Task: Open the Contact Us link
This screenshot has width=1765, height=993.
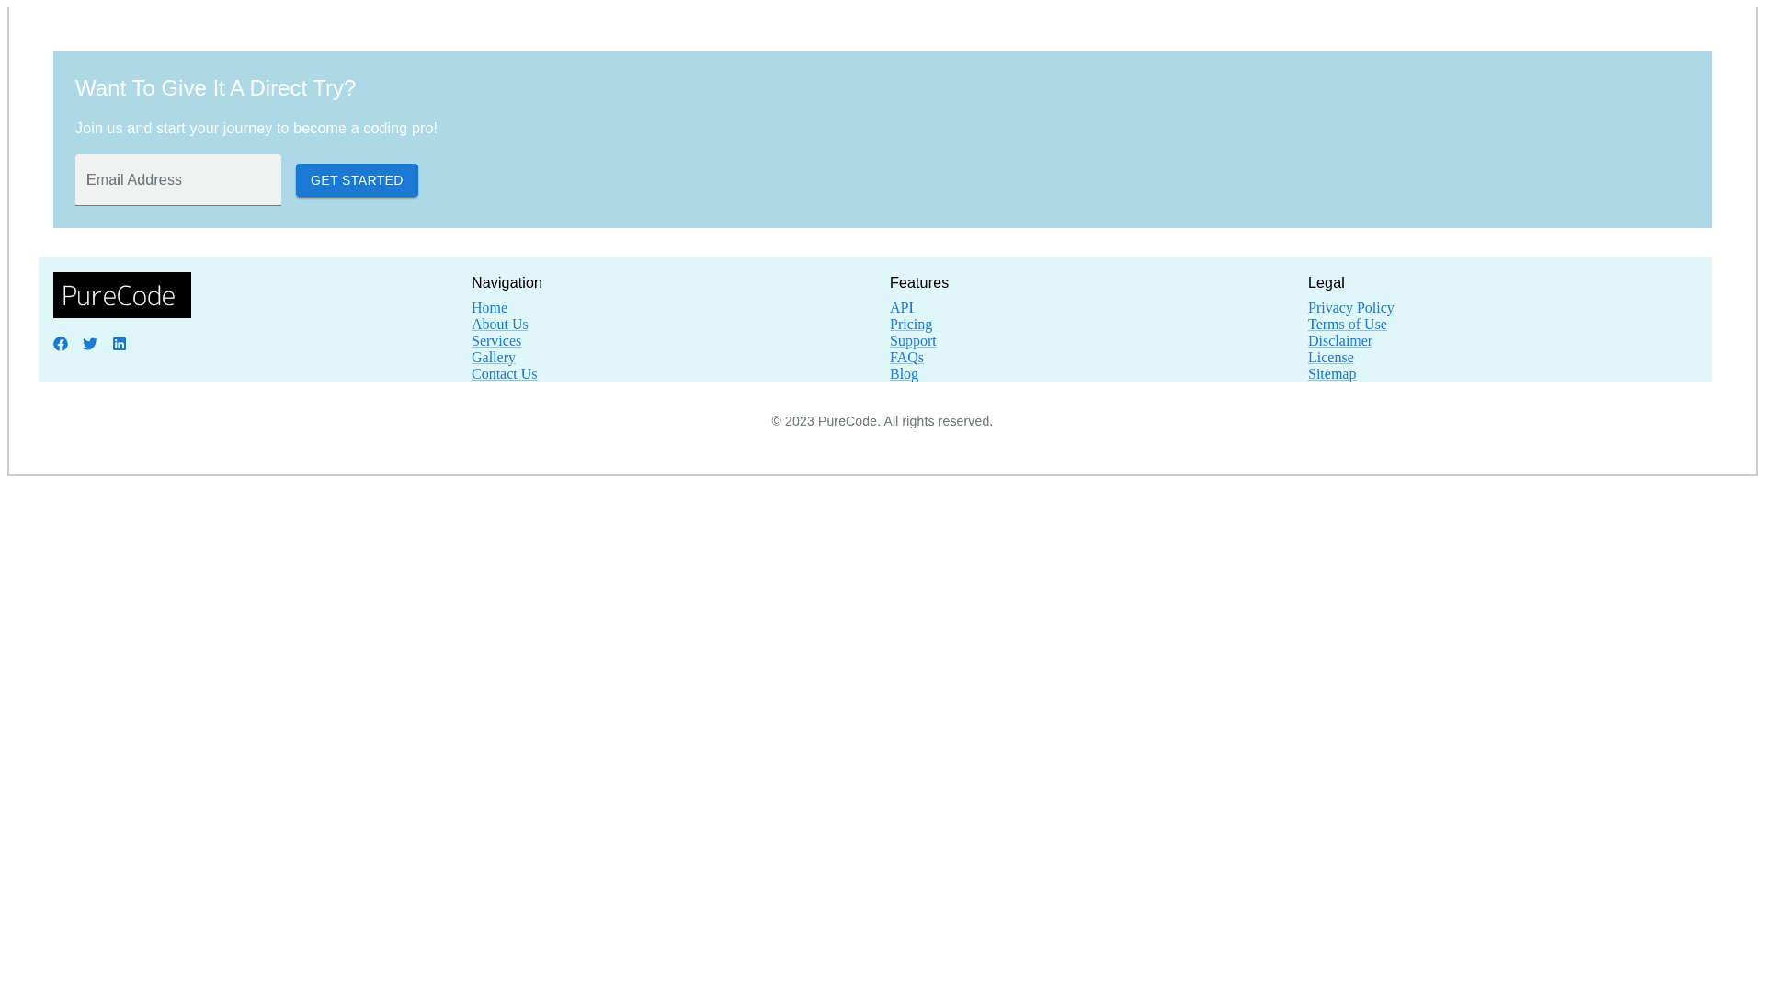Action: coord(504,374)
